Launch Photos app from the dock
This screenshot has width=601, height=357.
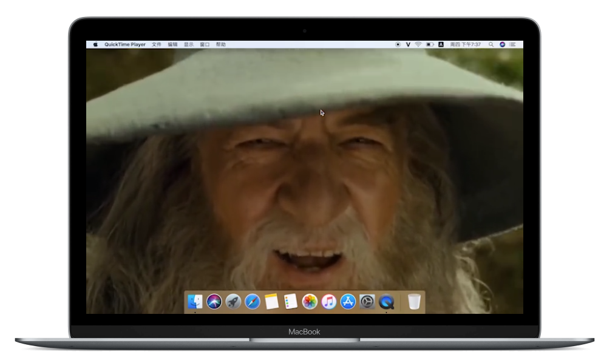point(310,302)
